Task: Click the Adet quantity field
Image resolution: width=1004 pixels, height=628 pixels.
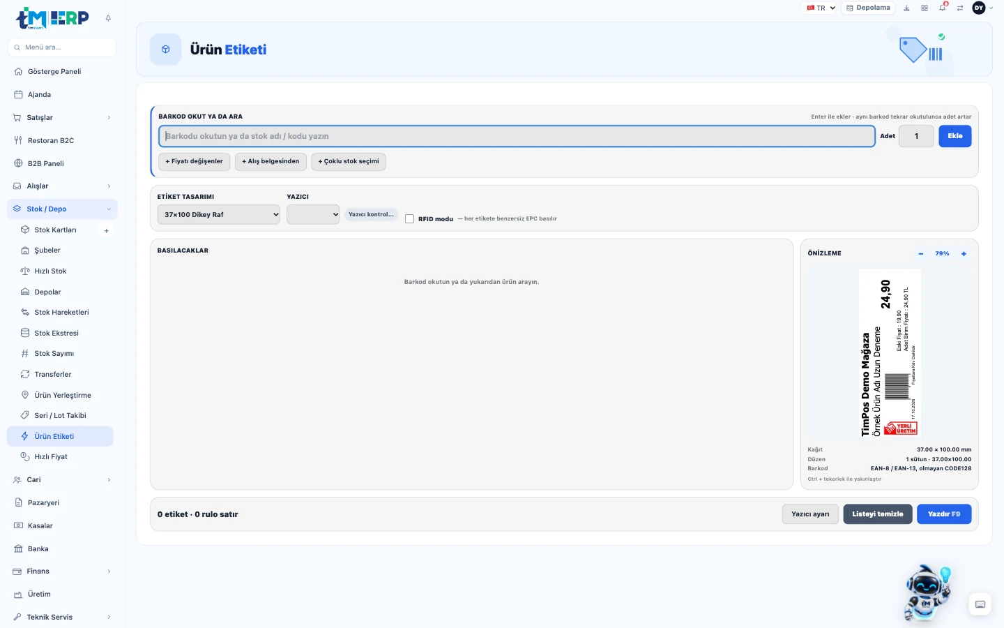Action: coord(916,136)
